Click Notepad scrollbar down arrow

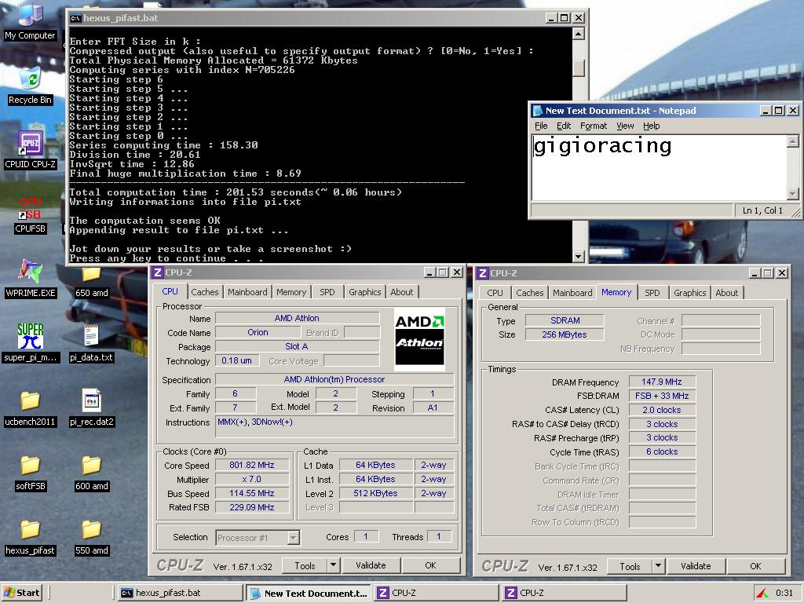click(x=792, y=194)
